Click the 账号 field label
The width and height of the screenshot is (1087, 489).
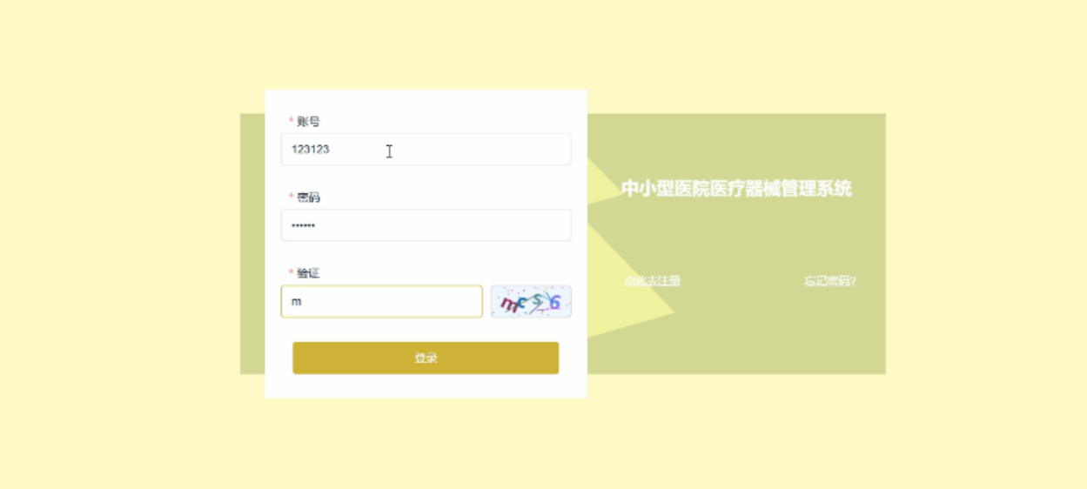tap(308, 121)
